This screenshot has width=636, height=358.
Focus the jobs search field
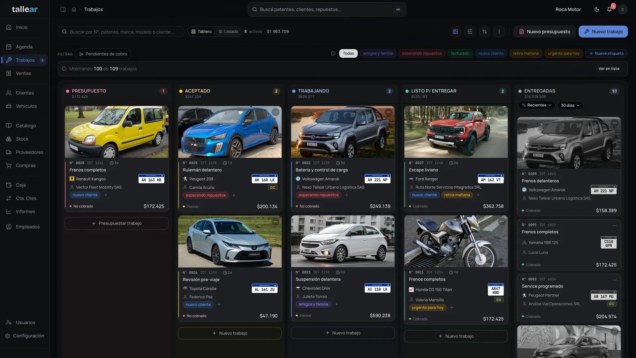[x=121, y=32]
